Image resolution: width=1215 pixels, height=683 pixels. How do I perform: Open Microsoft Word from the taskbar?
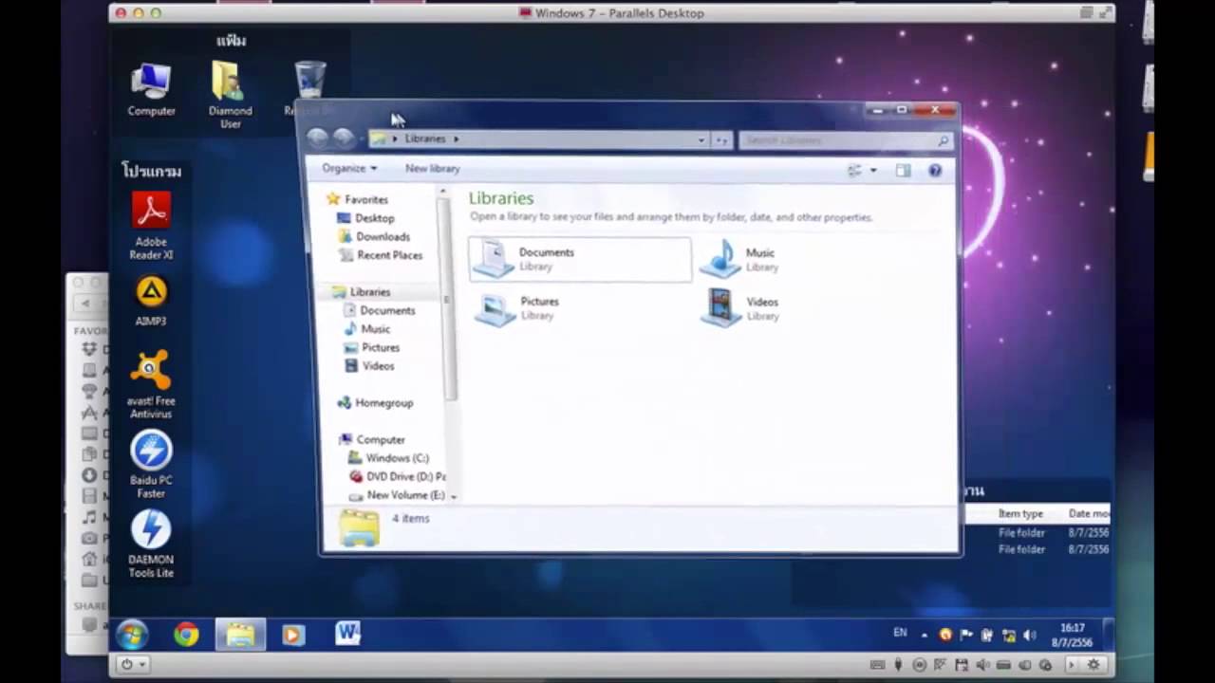click(x=347, y=635)
